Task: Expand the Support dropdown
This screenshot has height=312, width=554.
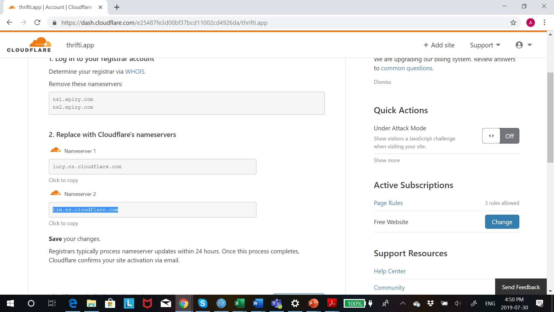Action: [485, 45]
